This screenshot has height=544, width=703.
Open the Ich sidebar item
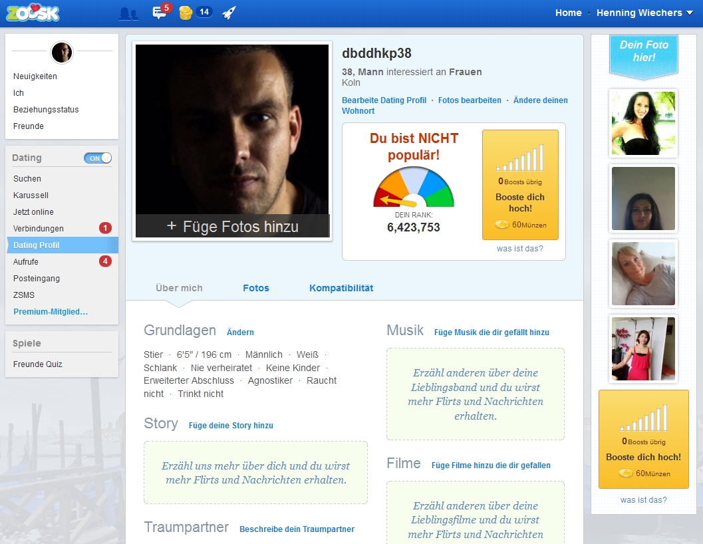coord(19,93)
